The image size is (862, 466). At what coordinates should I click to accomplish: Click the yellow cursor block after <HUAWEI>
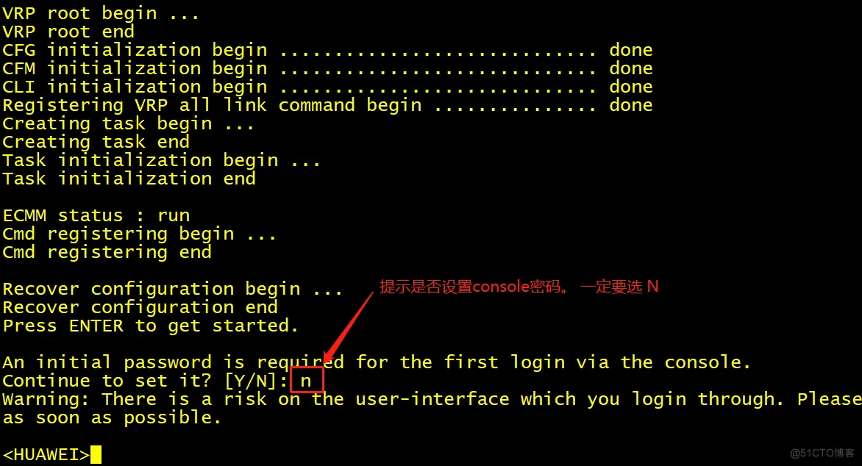pos(96,454)
